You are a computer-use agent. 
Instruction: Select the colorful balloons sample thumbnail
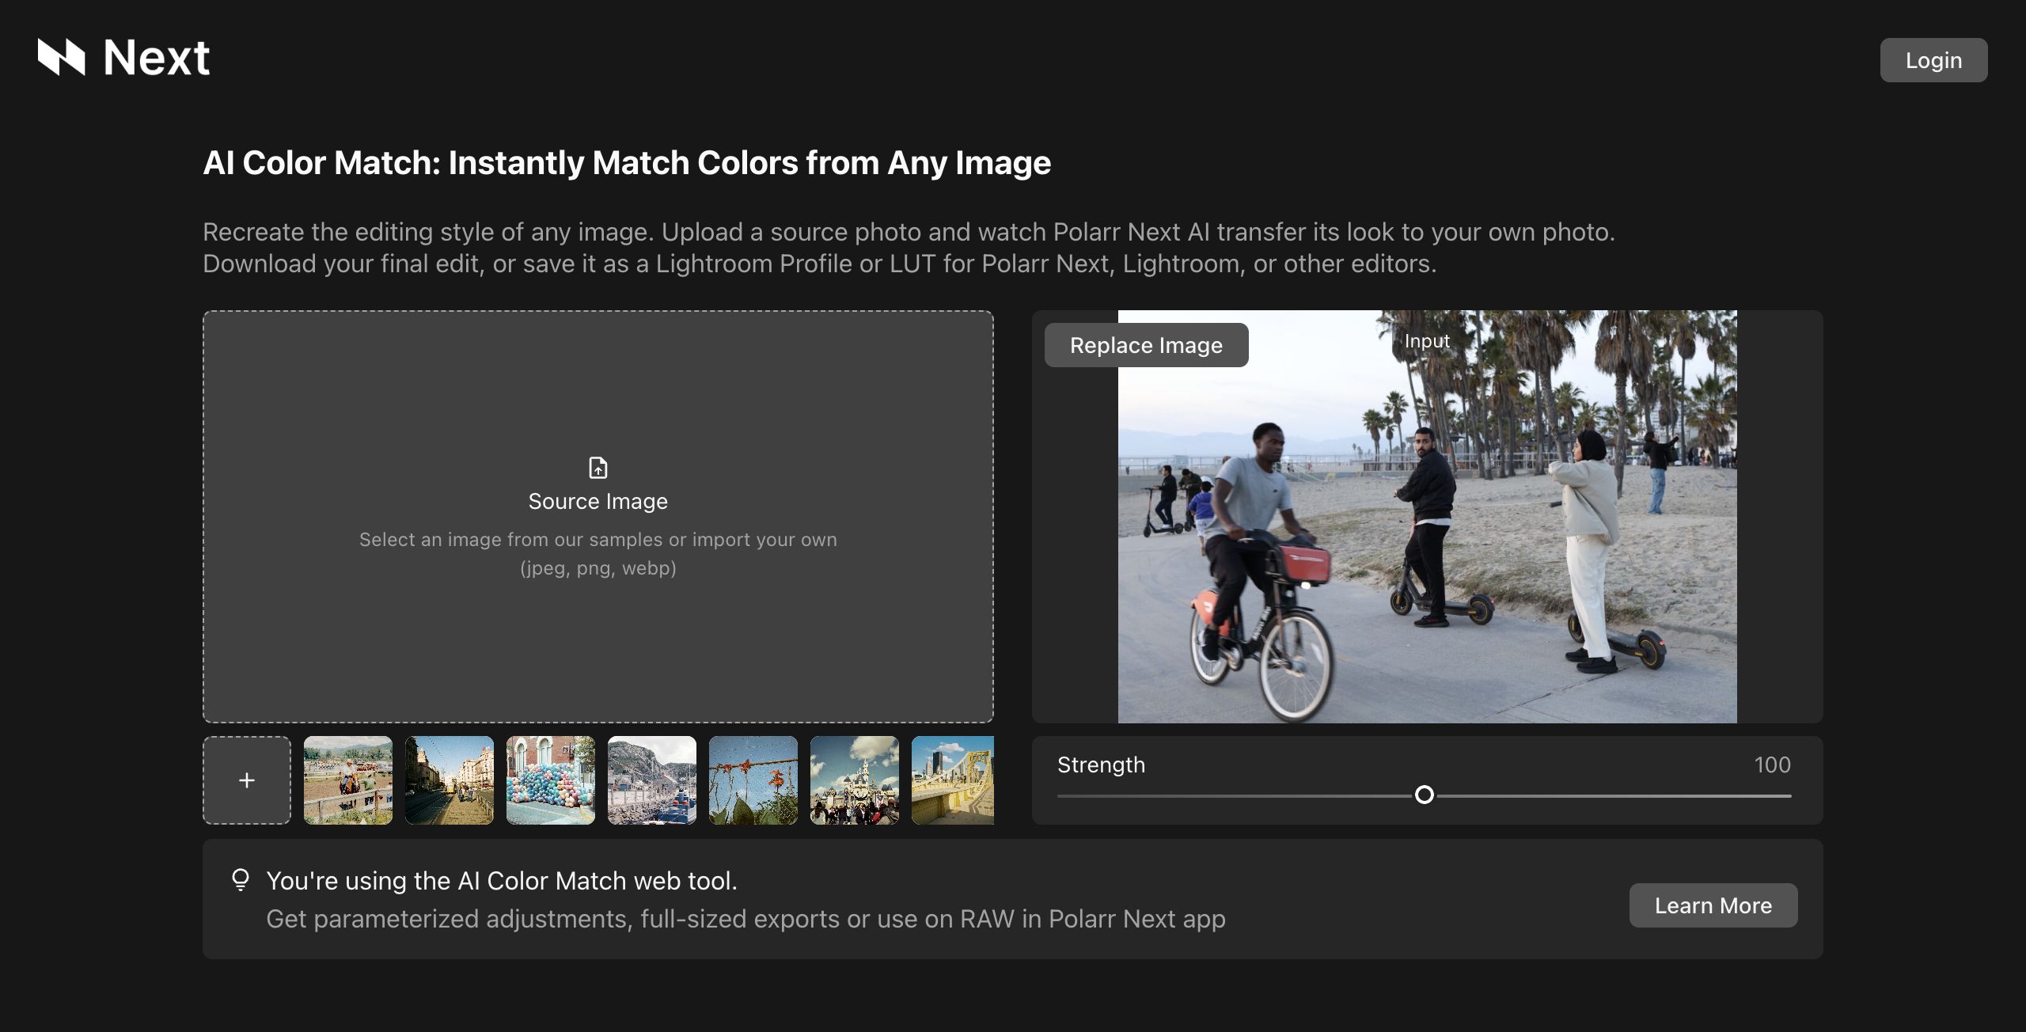pyautogui.click(x=551, y=780)
